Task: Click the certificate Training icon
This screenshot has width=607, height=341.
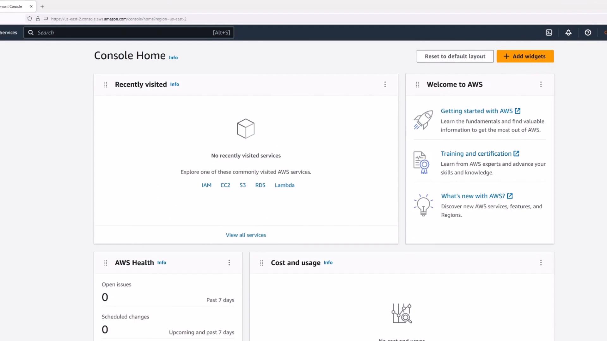Action: click(421, 163)
